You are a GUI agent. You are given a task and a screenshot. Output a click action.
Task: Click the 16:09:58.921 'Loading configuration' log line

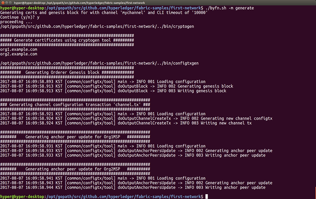[x=103, y=114]
